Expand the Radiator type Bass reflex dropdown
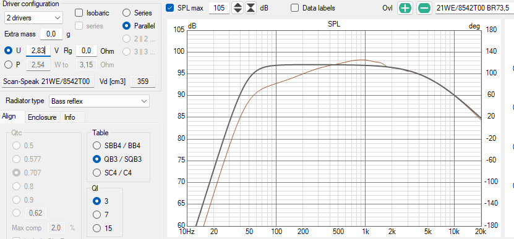Image resolution: width=514 pixels, height=239 pixels. 99,101
